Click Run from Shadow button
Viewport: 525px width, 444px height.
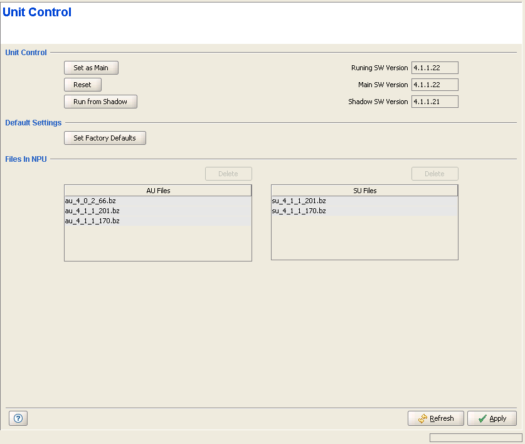100,102
